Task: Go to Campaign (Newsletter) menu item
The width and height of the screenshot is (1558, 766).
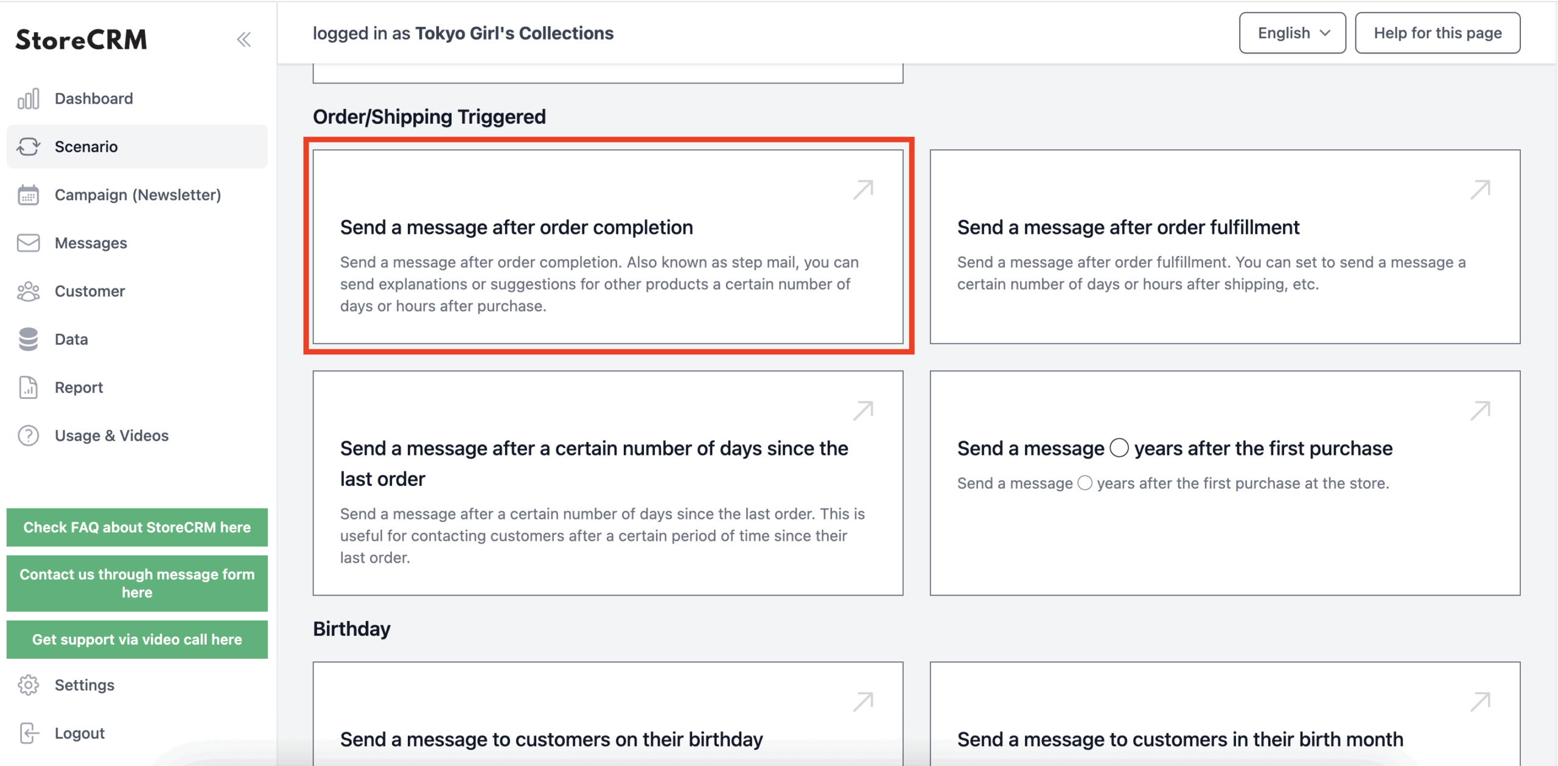Action: (138, 195)
